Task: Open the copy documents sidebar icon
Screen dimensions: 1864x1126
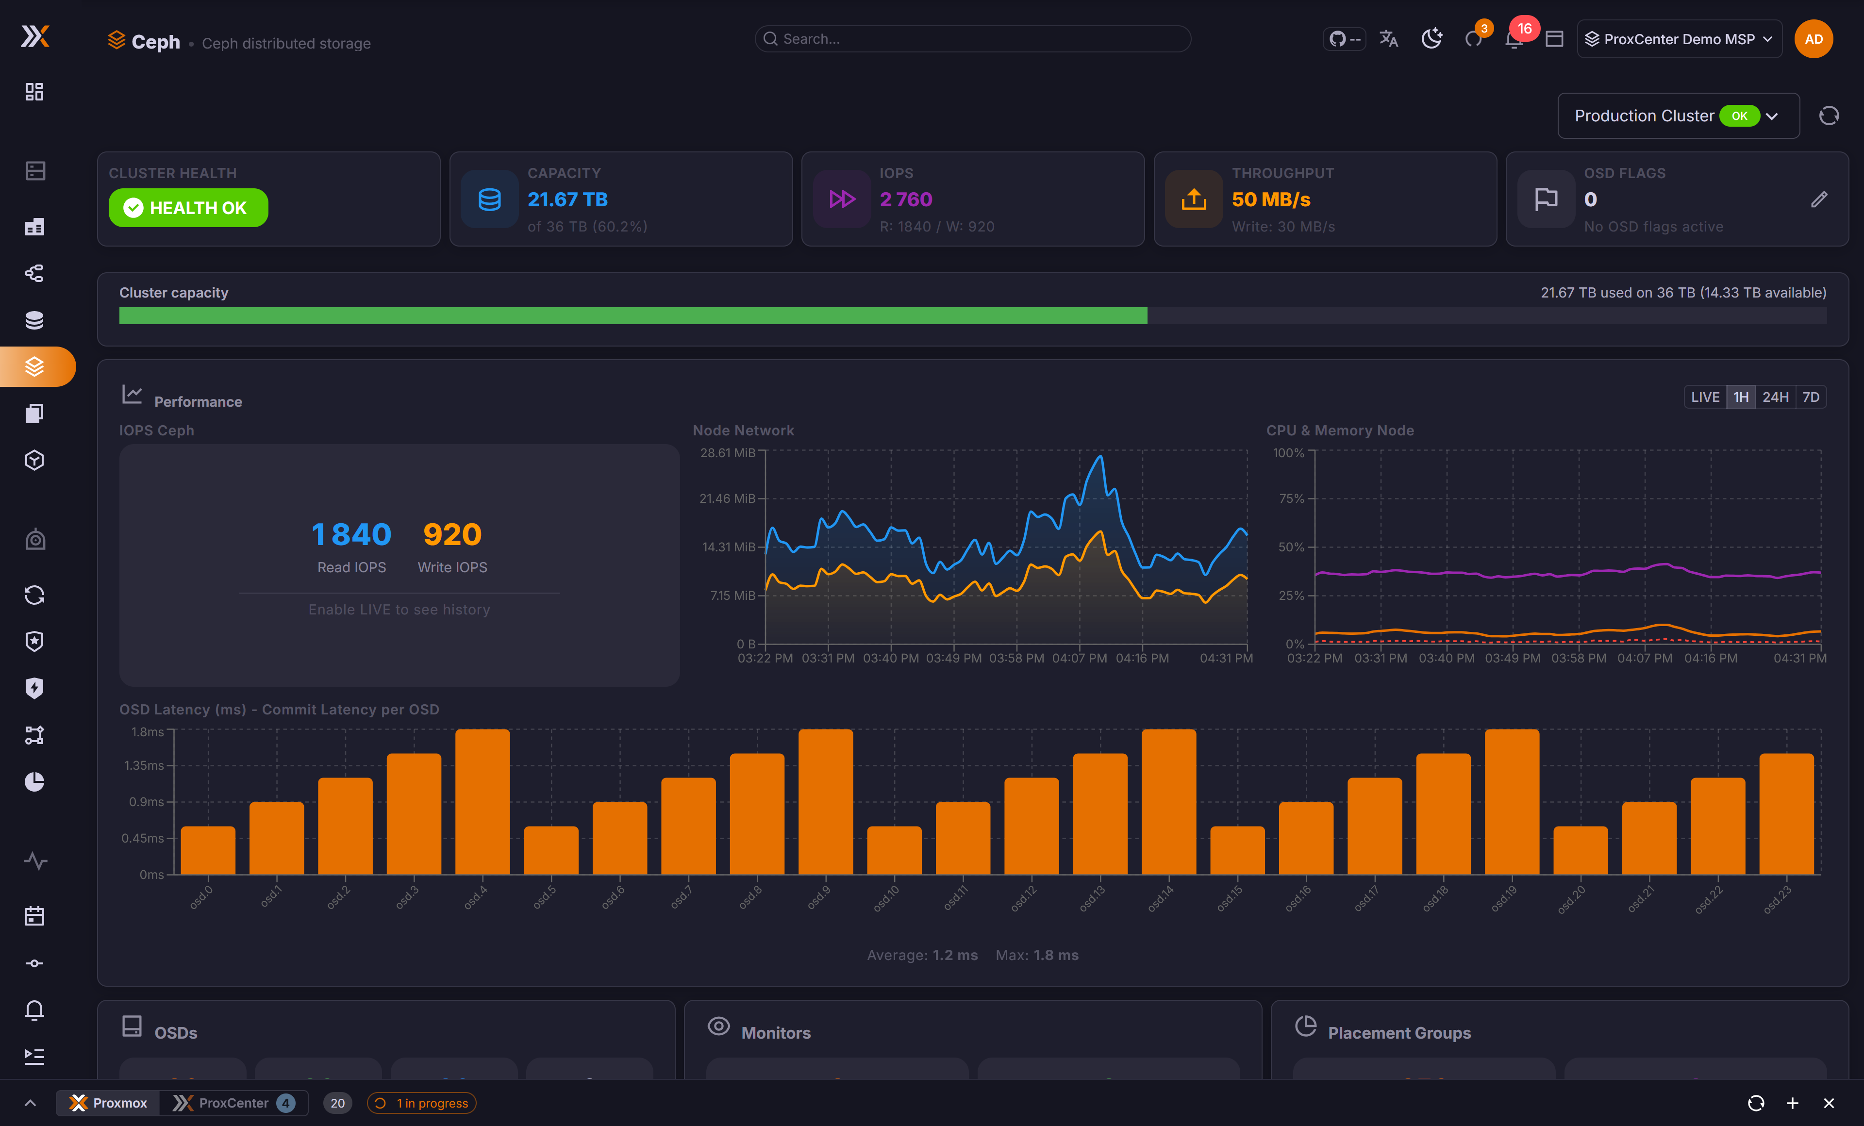Action: [x=35, y=414]
